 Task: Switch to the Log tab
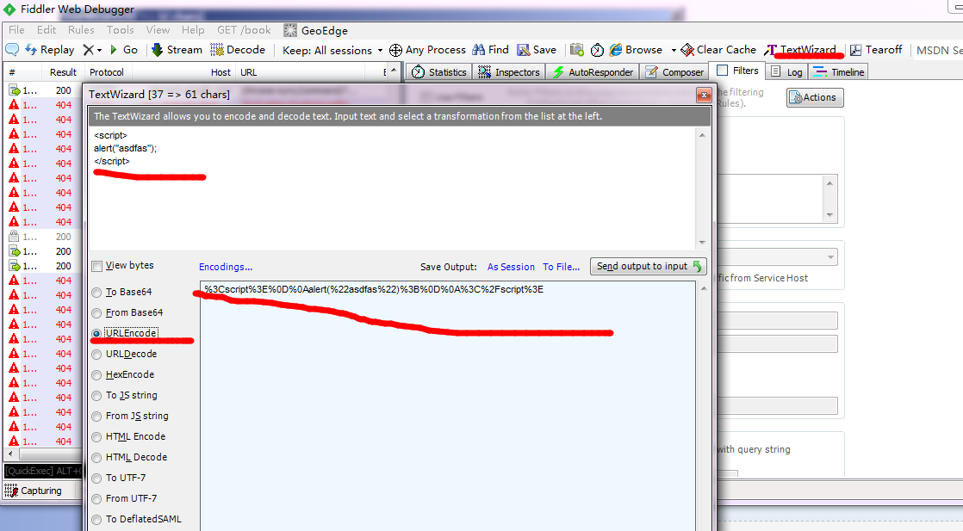tap(786, 71)
